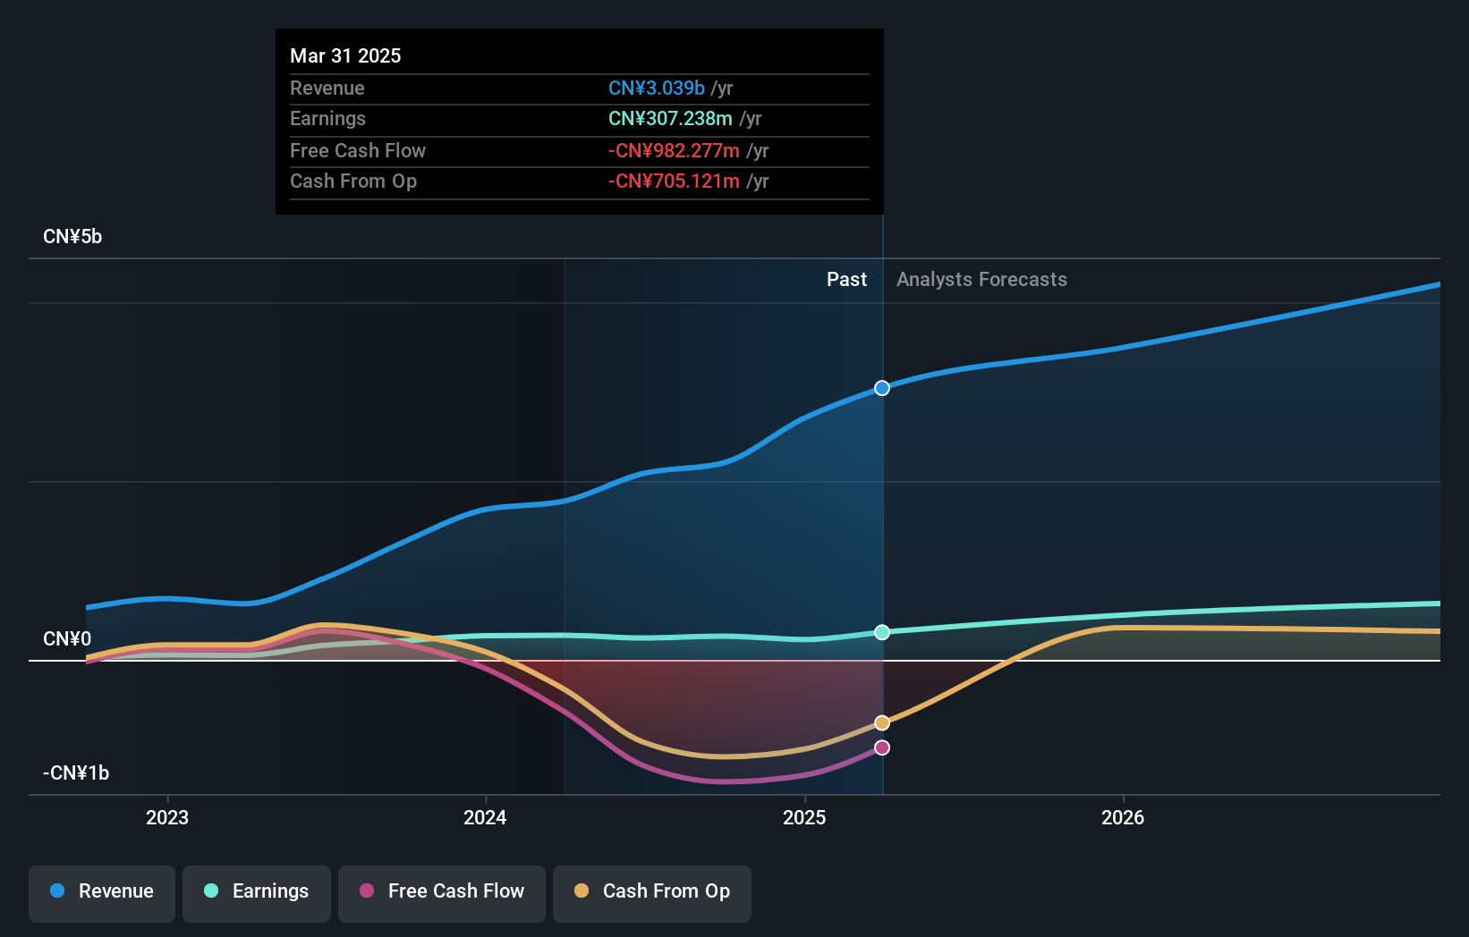Image resolution: width=1469 pixels, height=937 pixels.
Task: Click the Earnings row label in tooltip
Action: [x=327, y=119]
